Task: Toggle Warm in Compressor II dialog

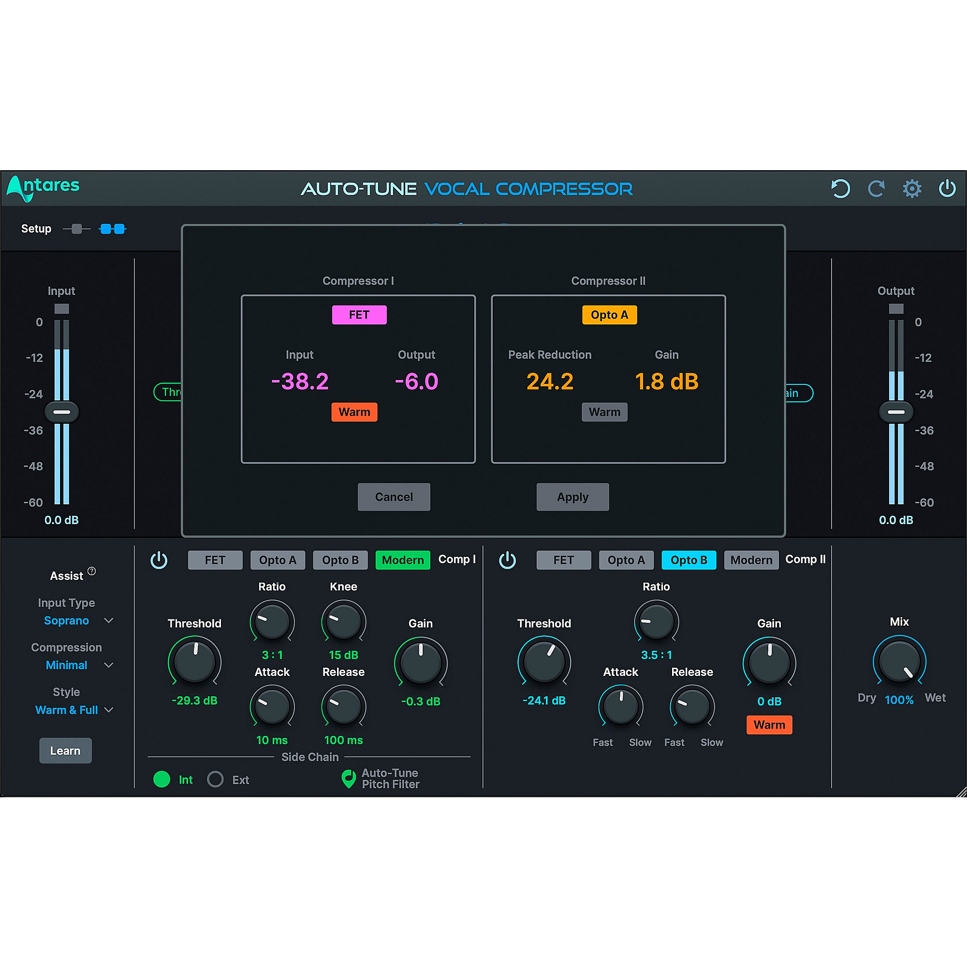Action: [605, 412]
